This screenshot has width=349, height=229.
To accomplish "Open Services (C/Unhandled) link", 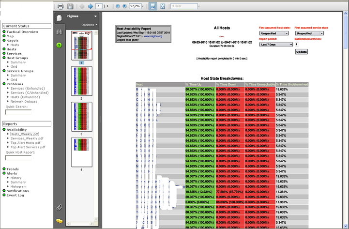I will click(30, 93).
